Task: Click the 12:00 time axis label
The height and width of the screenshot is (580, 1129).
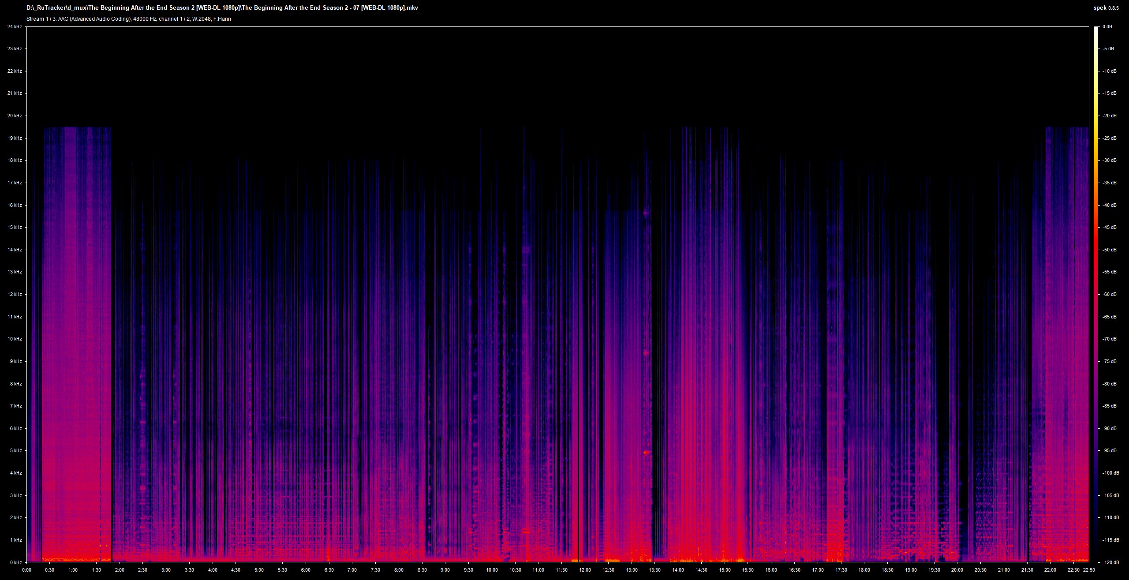Action: pyautogui.click(x=585, y=570)
